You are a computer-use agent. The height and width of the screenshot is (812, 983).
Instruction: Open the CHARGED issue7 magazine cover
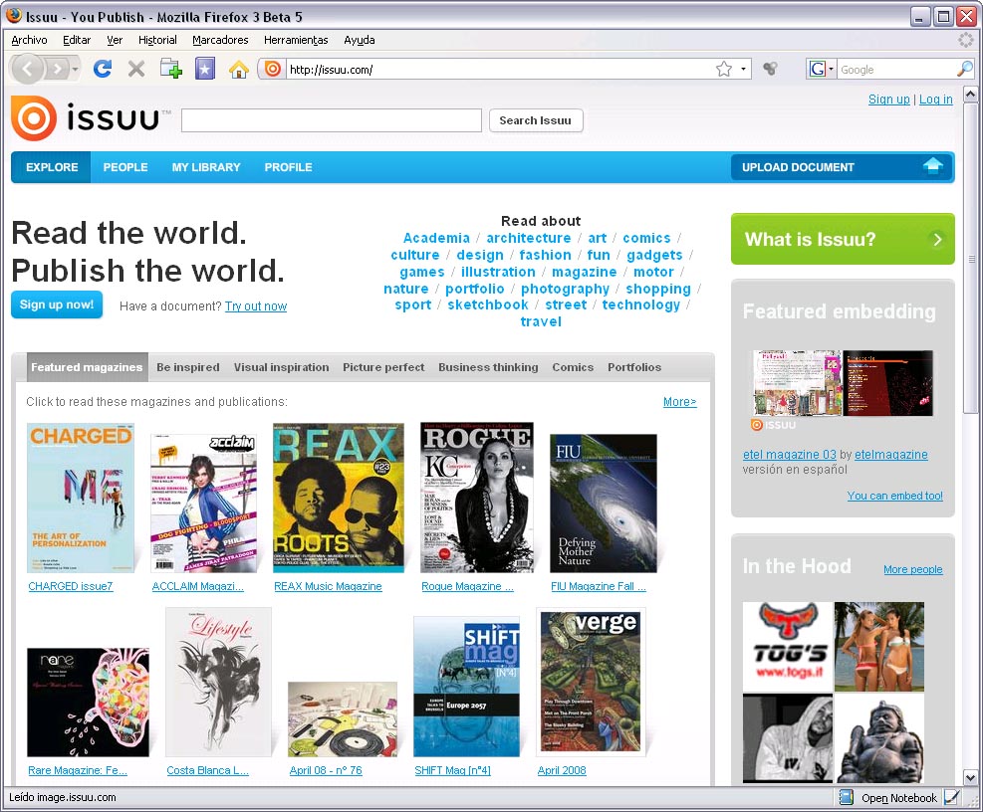81,498
